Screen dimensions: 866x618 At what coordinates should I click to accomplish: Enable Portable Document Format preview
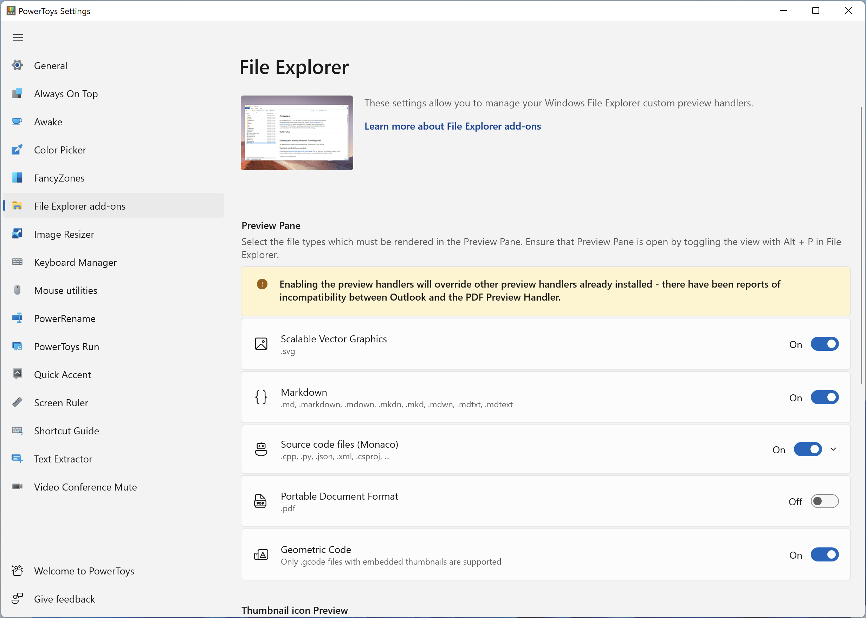click(x=824, y=501)
